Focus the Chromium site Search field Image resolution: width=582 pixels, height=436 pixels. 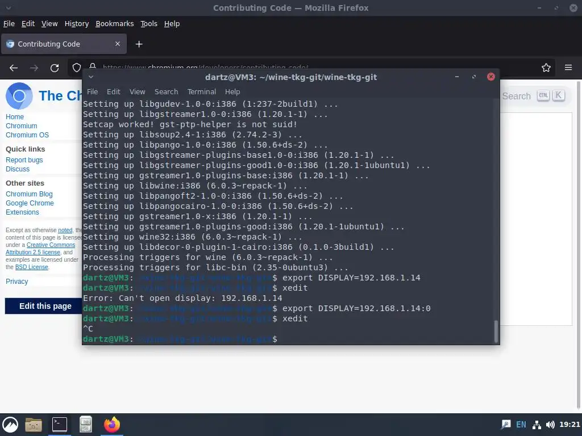(533, 96)
